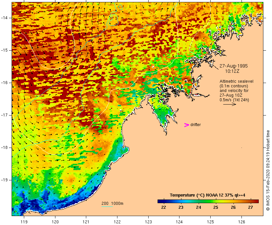
Task: Click the latitude axis label '-17'
Action: [4, 115]
